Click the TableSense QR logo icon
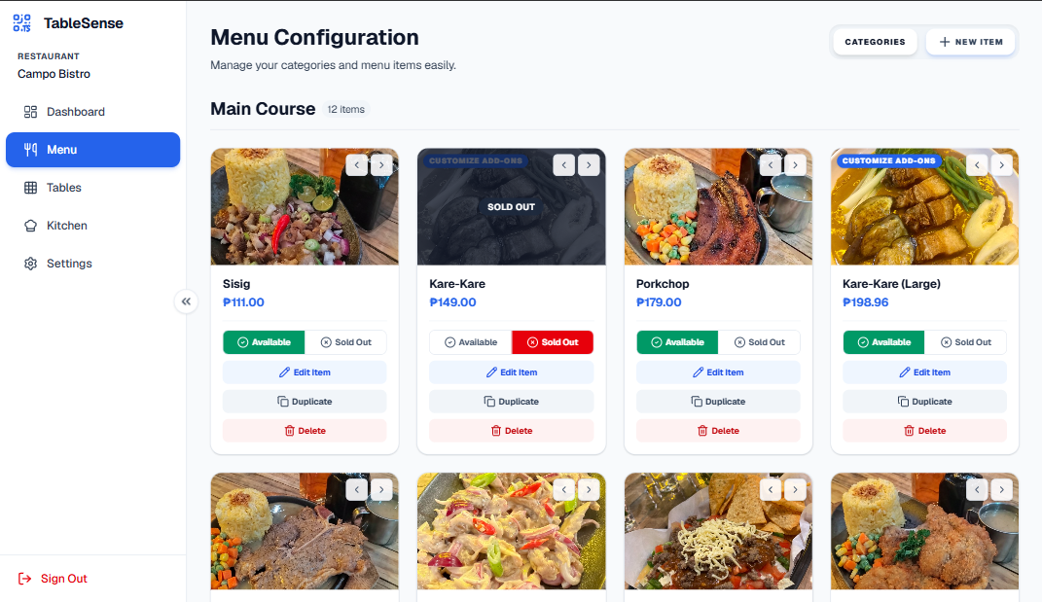 (x=22, y=23)
